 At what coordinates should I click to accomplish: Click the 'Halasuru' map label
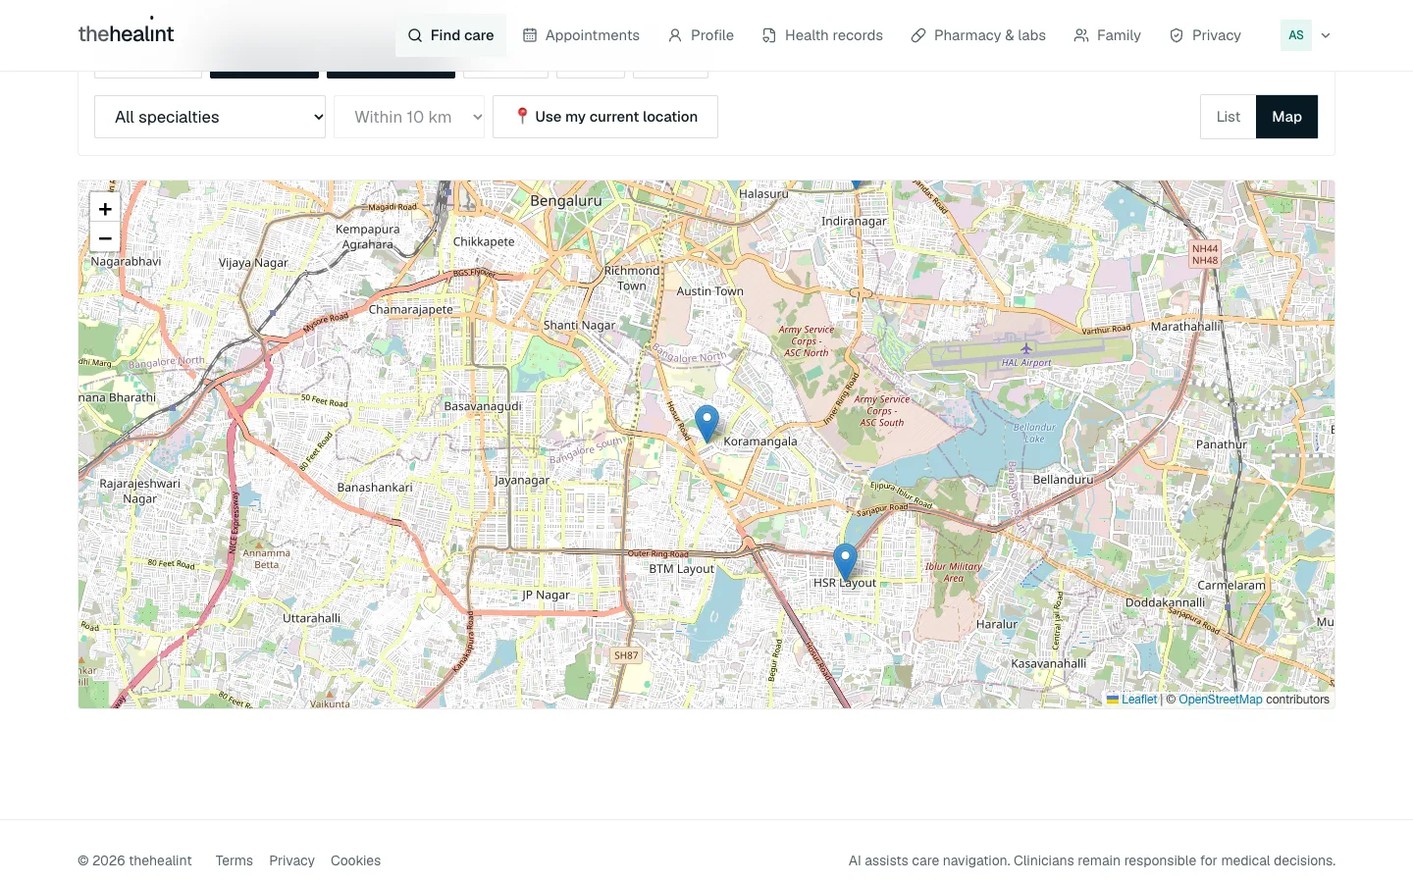click(763, 193)
